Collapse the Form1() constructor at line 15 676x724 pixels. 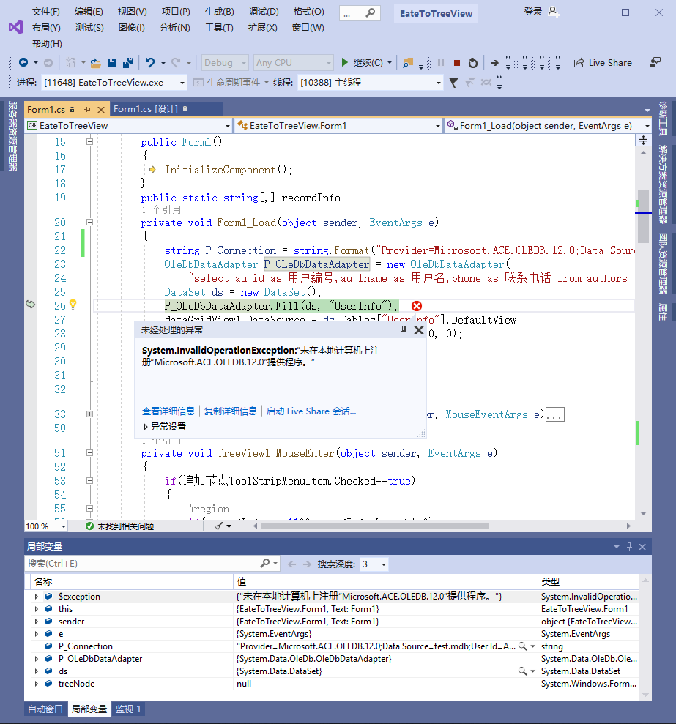pos(89,142)
